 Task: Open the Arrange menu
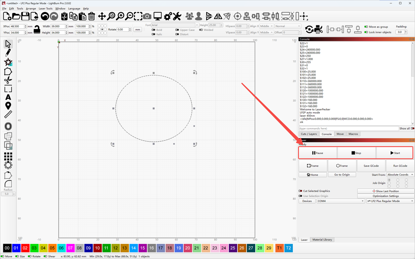31,8
